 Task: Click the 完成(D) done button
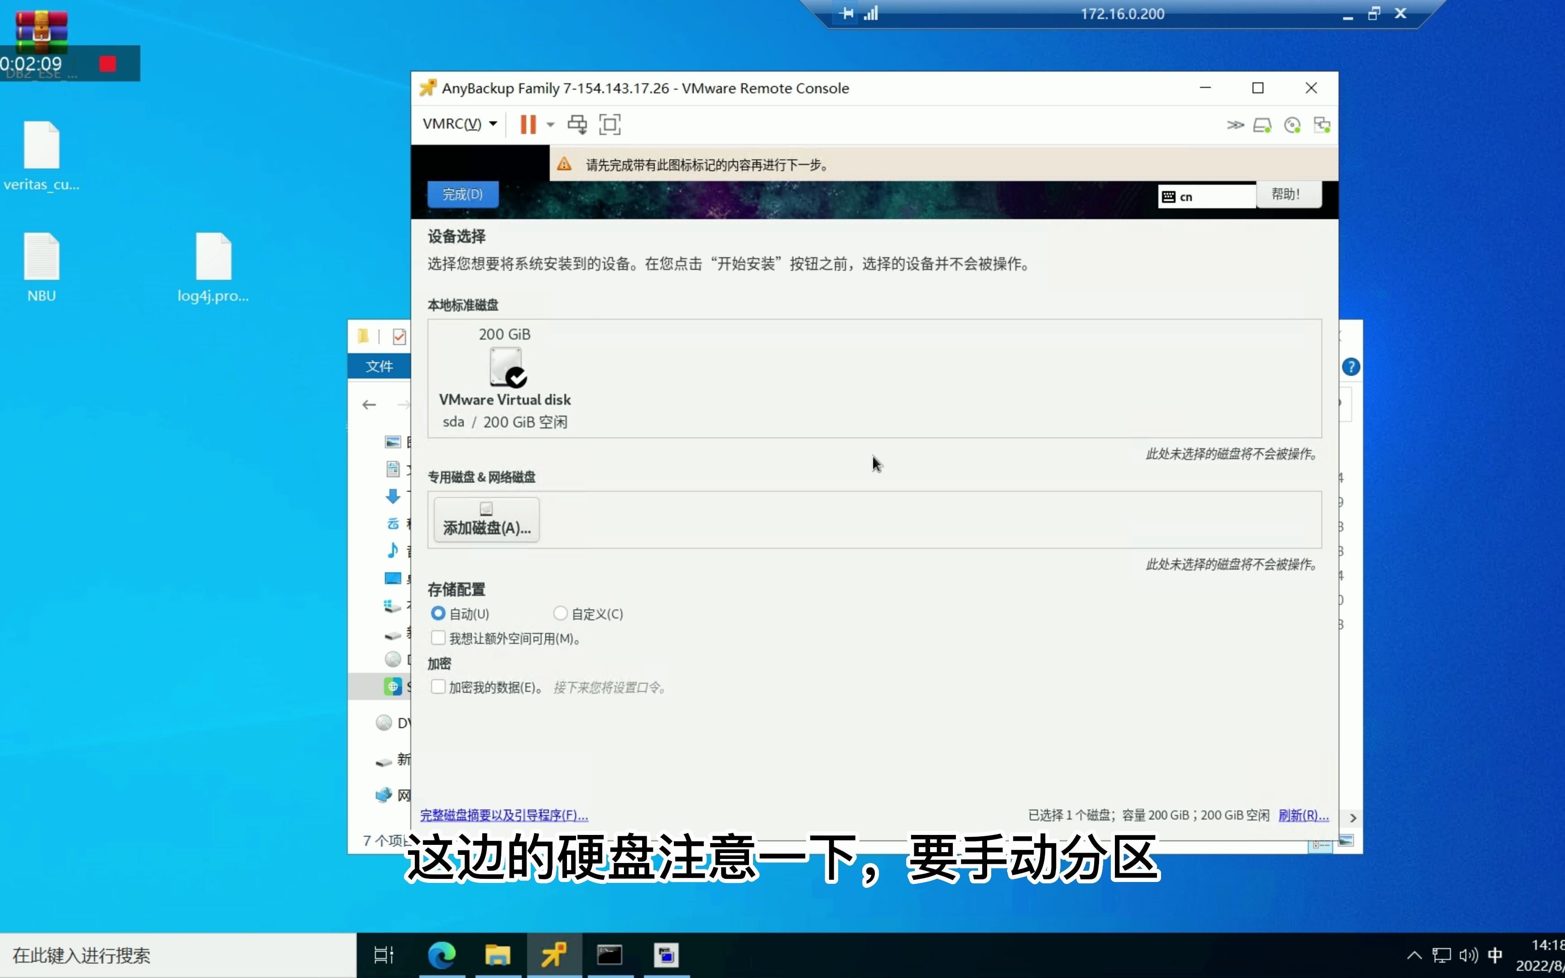click(x=462, y=194)
